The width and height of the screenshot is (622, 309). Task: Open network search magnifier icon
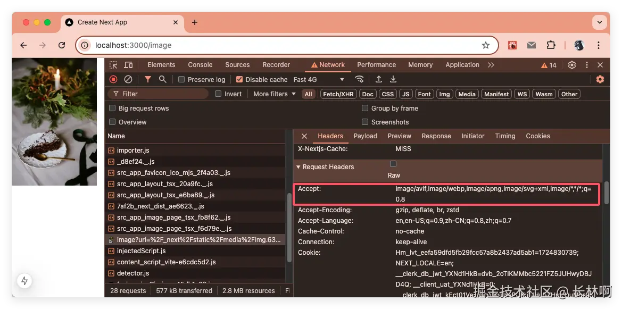click(x=162, y=79)
